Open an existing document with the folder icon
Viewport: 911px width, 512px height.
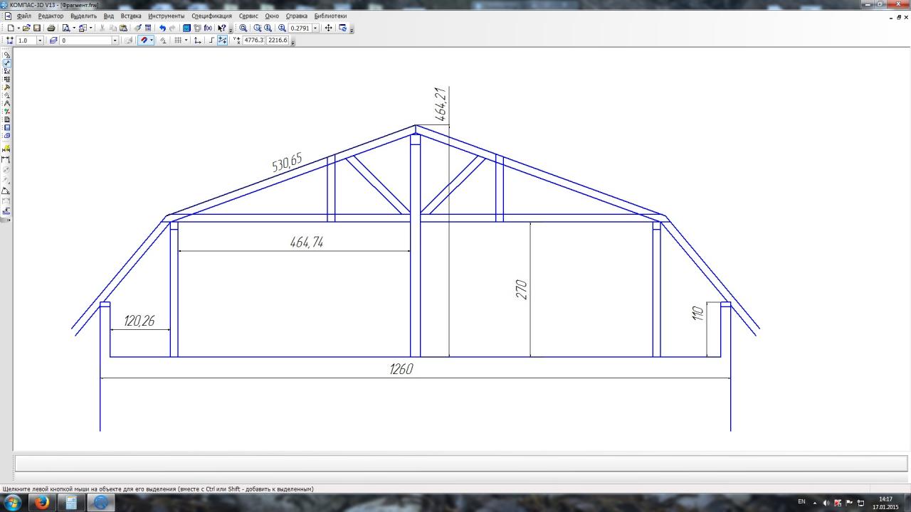(26, 28)
